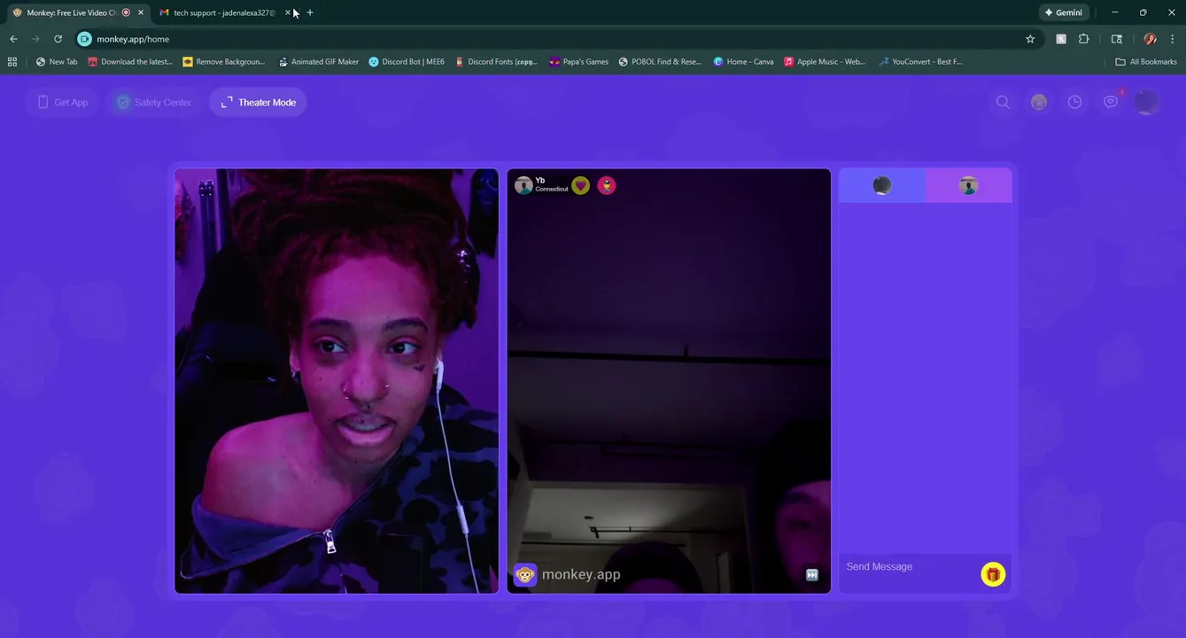Click the site info icon in address bar
1186x638 pixels.
point(85,39)
